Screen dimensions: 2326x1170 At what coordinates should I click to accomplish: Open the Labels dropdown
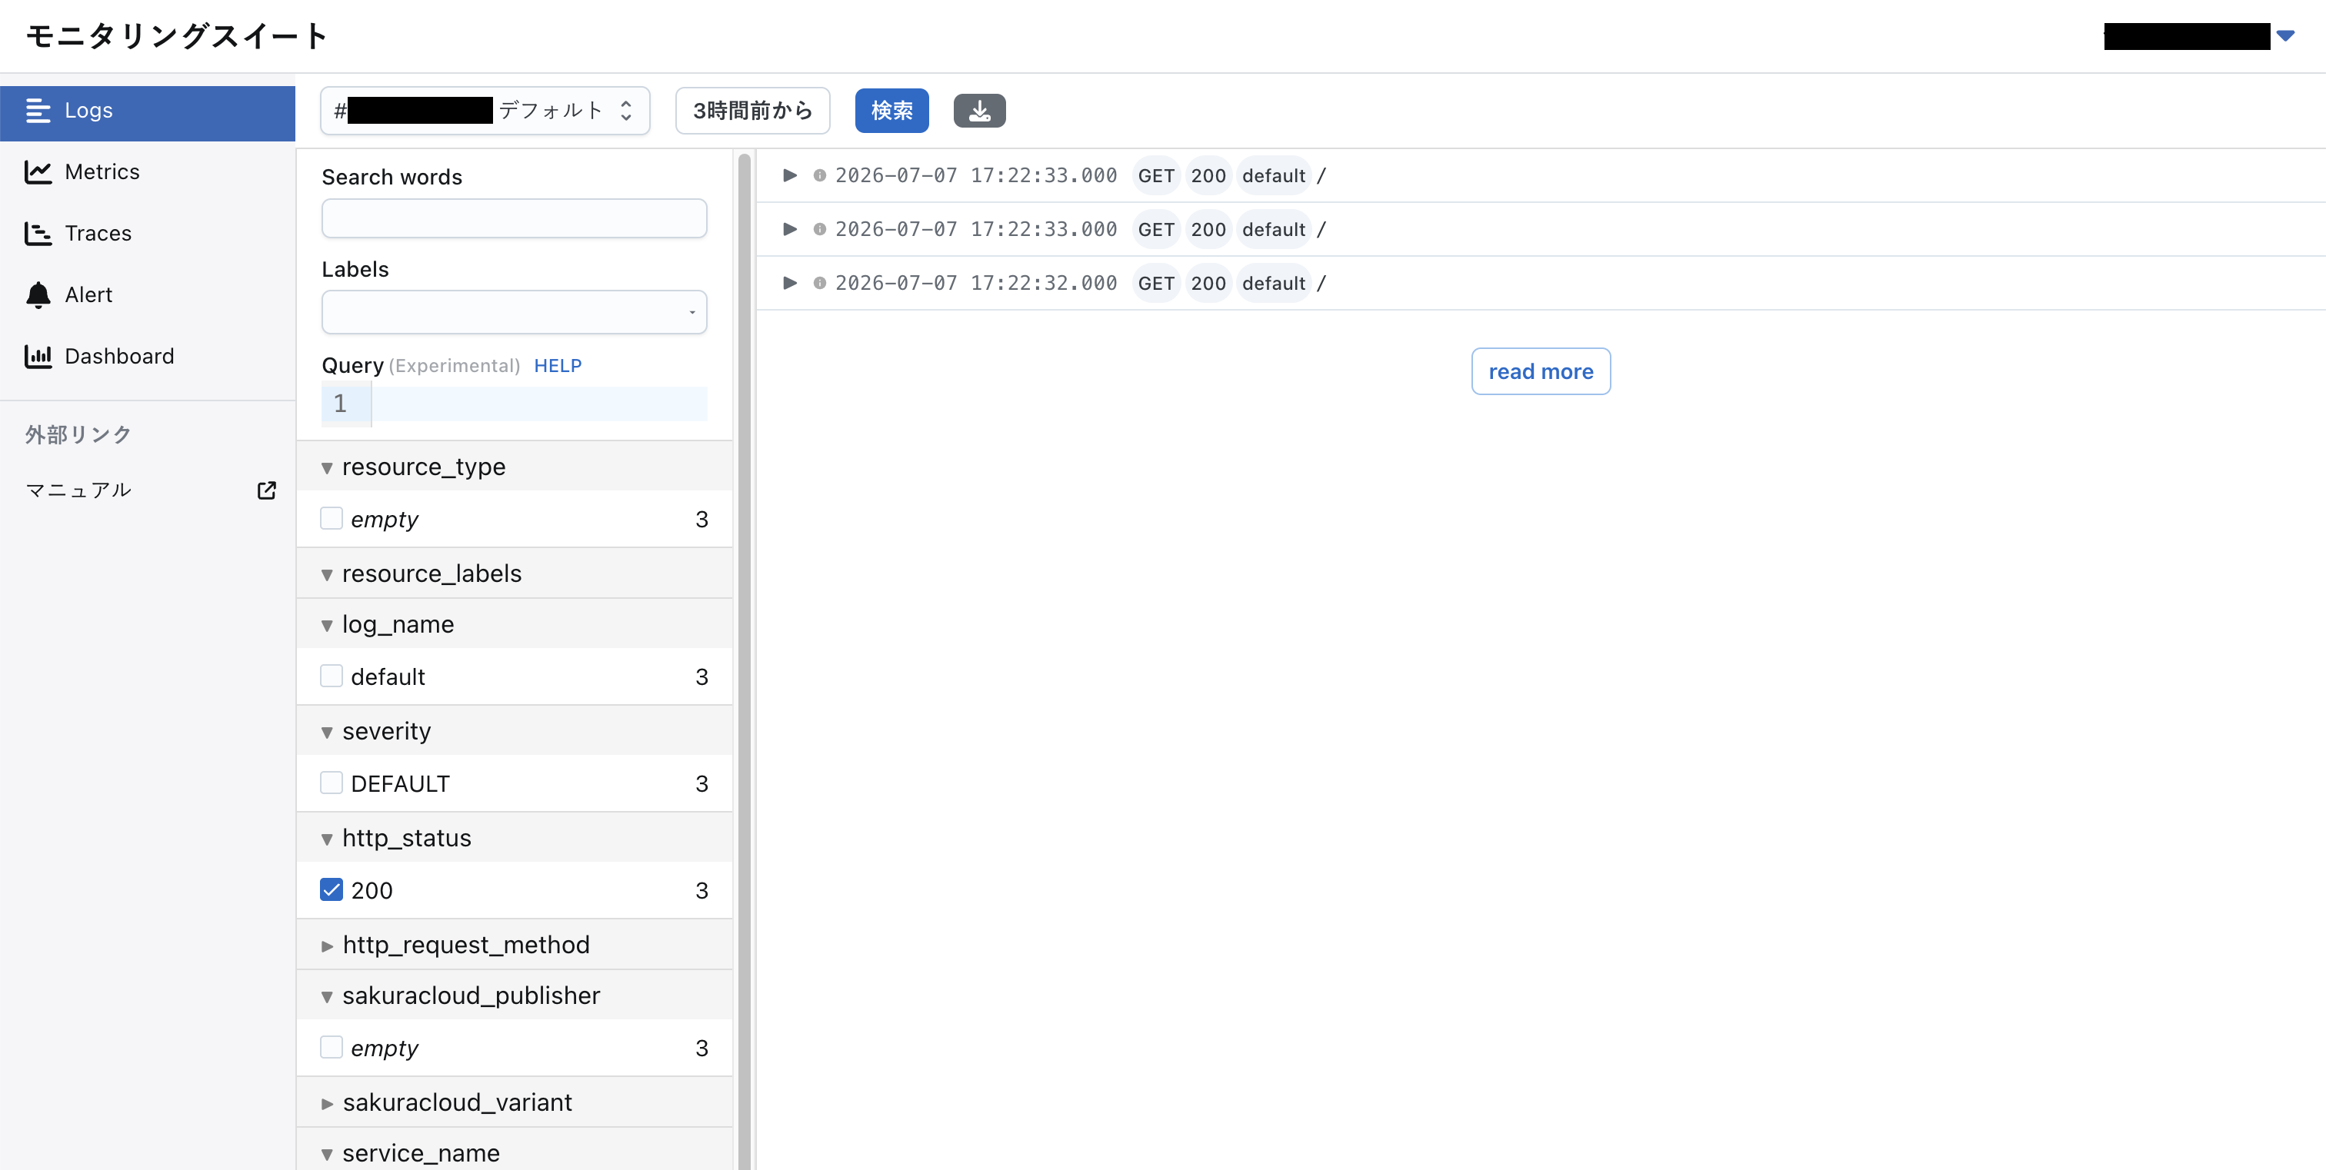514,312
